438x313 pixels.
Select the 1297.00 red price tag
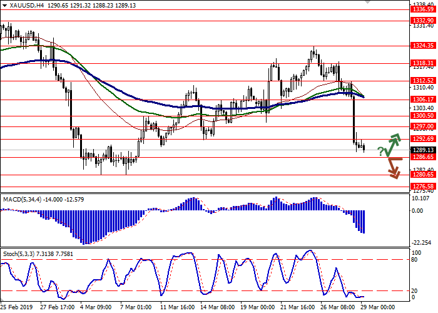point(423,126)
